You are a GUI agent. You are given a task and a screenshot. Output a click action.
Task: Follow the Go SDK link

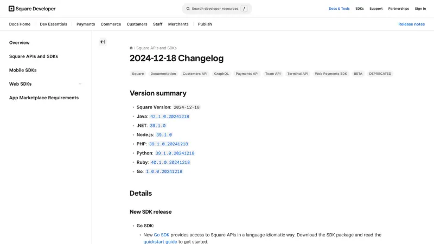161,235
